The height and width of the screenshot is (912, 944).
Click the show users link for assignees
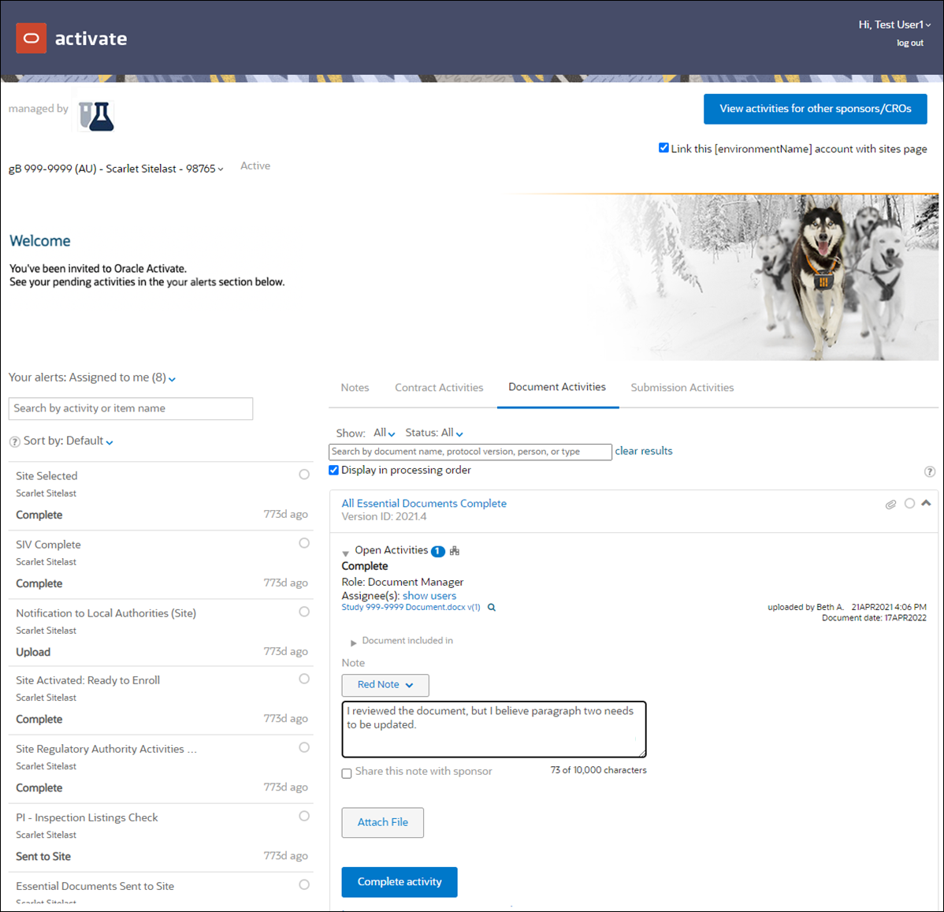(x=429, y=595)
